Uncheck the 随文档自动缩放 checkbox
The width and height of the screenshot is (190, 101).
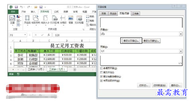click(x=102, y=76)
